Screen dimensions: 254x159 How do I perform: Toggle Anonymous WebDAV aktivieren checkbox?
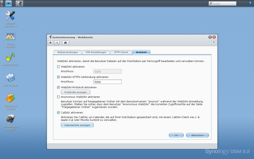tap(58, 97)
